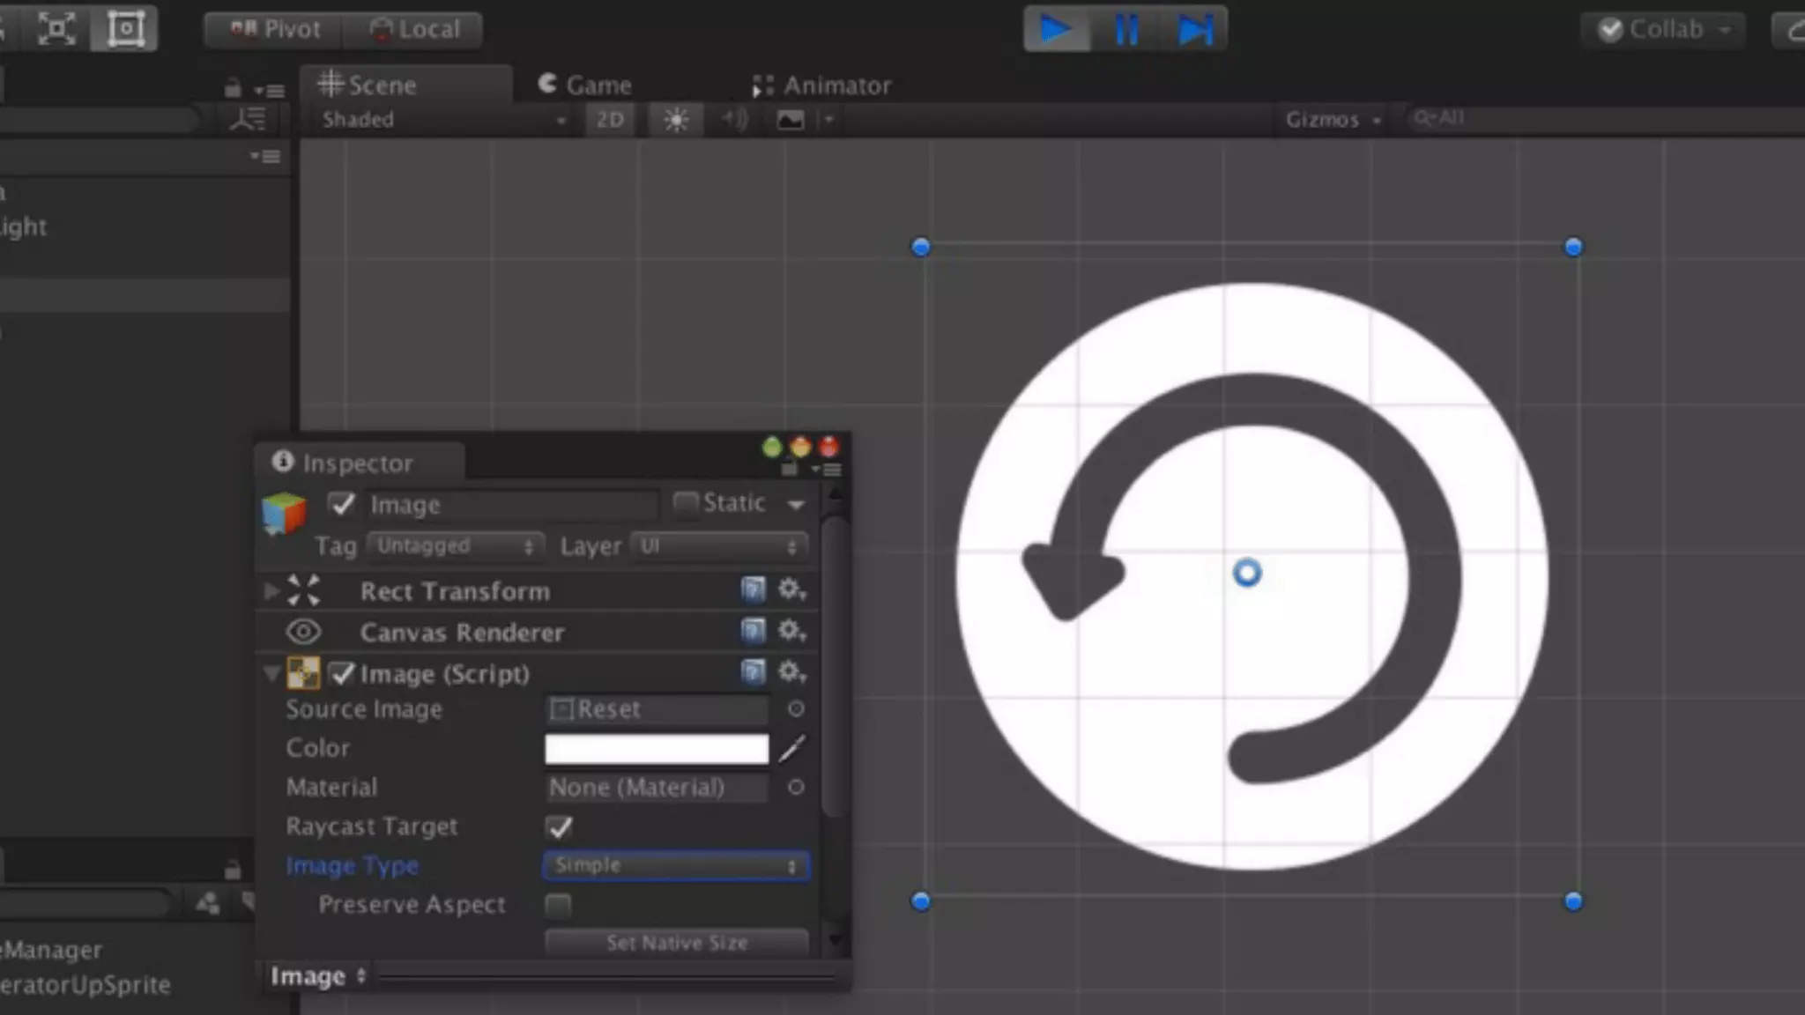The width and height of the screenshot is (1805, 1015).
Task: Switch to the Animator tab
Action: [821, 85]
